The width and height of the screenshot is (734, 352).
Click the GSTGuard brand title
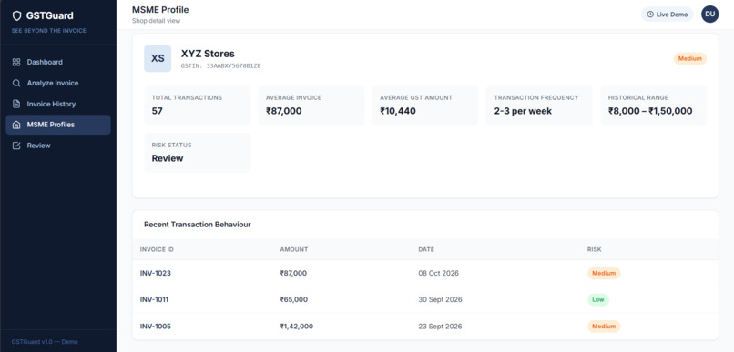pyautogui.click(x=49, y=15)
